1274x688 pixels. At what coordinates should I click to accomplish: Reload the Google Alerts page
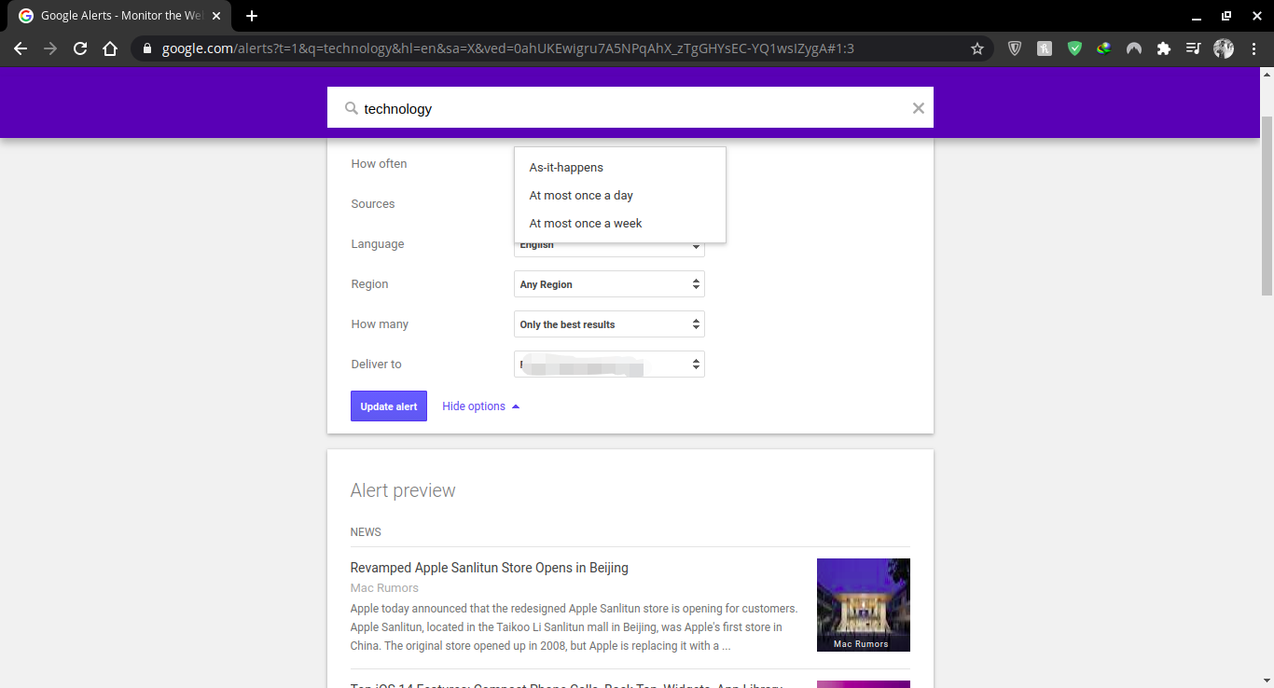pos(80,48)
